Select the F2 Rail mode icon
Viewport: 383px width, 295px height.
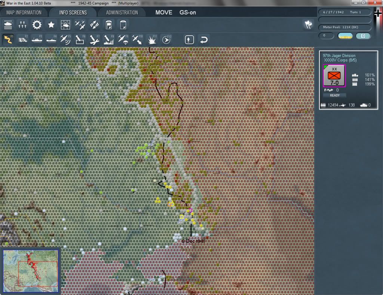click(23, 39)
